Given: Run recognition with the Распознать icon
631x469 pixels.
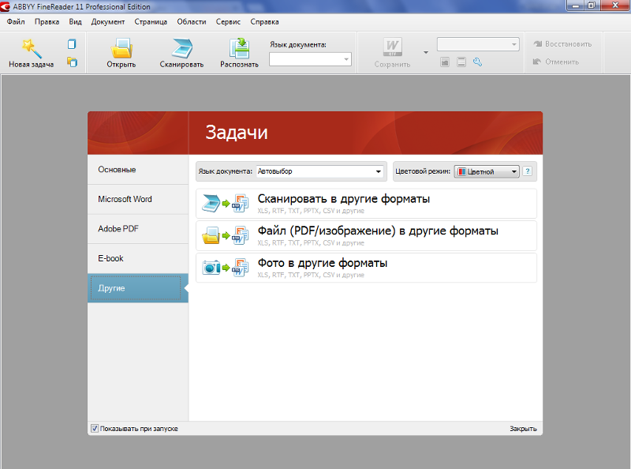Looking at the screenshot, I should coord(240,48).
